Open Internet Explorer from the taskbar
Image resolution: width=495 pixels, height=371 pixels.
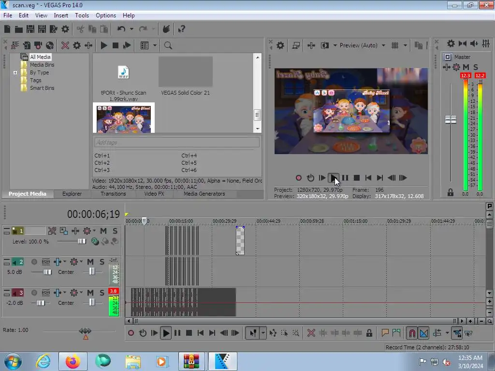[43, 361]
